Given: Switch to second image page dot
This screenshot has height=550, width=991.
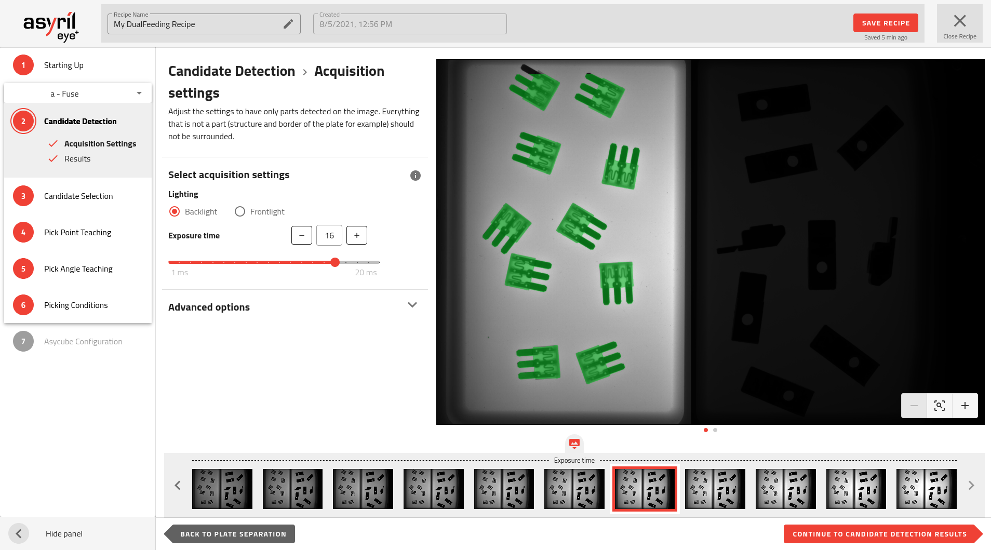Looking at the screenshot, I should coord(715,430).
